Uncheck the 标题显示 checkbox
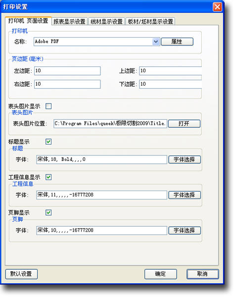235x297 pixels. [x=48, y=142]
